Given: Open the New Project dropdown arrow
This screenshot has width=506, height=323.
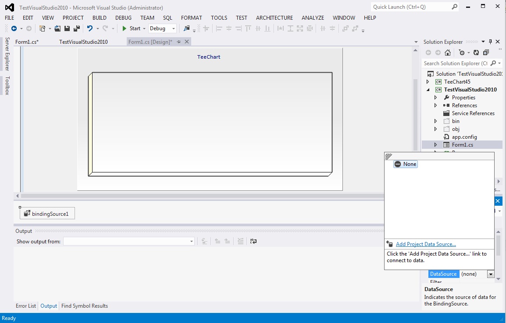Looking at the screenshot, I should click(50, 28).
